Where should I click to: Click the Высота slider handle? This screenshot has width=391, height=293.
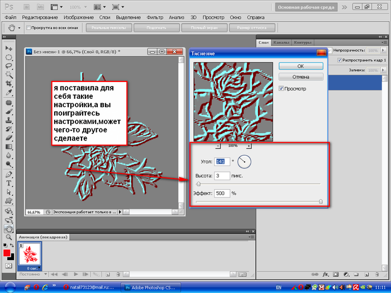[x=198, y=184]
